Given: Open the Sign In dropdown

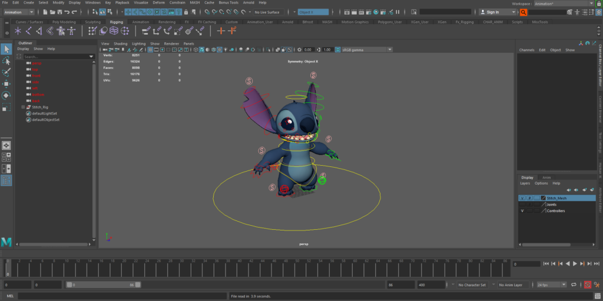Looking at the screenshot, I should (498, 12).
